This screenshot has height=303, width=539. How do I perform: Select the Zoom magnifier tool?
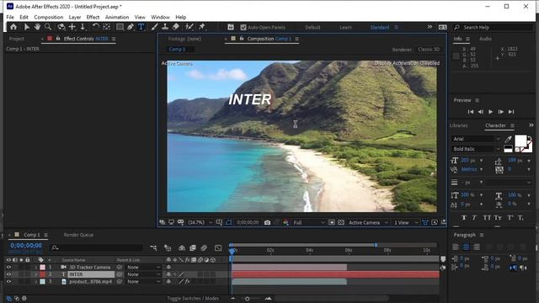point(48,27)
